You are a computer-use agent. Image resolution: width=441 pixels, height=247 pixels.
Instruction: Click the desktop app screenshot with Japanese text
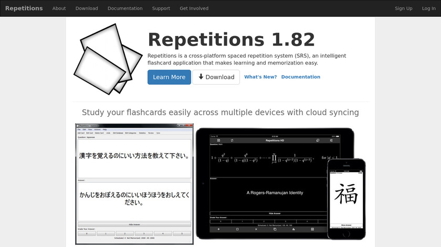pyautogui.click(x=134, y=184)
